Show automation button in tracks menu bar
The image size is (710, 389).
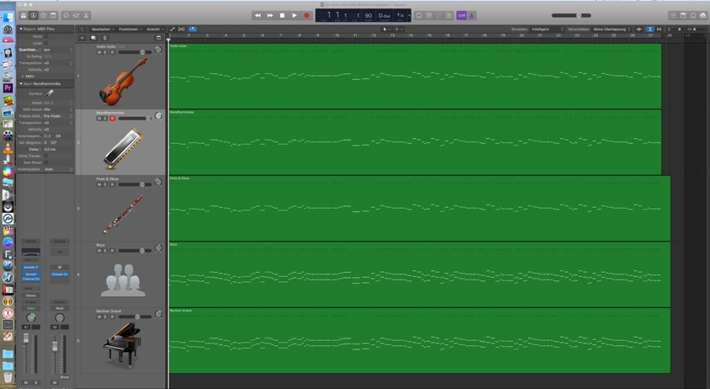[173, 29]
